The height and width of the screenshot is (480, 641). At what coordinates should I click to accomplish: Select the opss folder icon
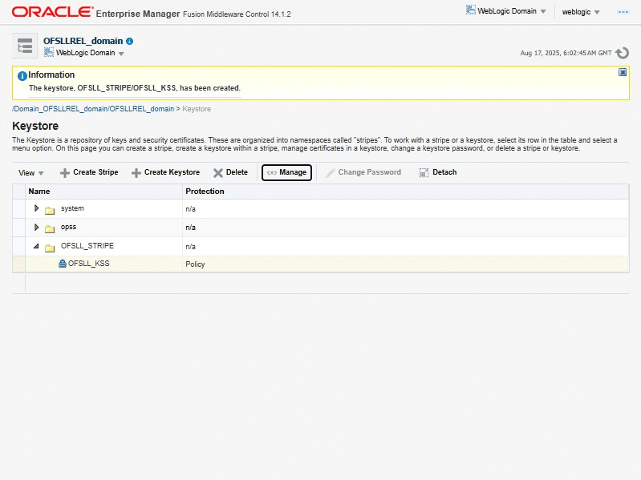[x=50, y=228]
